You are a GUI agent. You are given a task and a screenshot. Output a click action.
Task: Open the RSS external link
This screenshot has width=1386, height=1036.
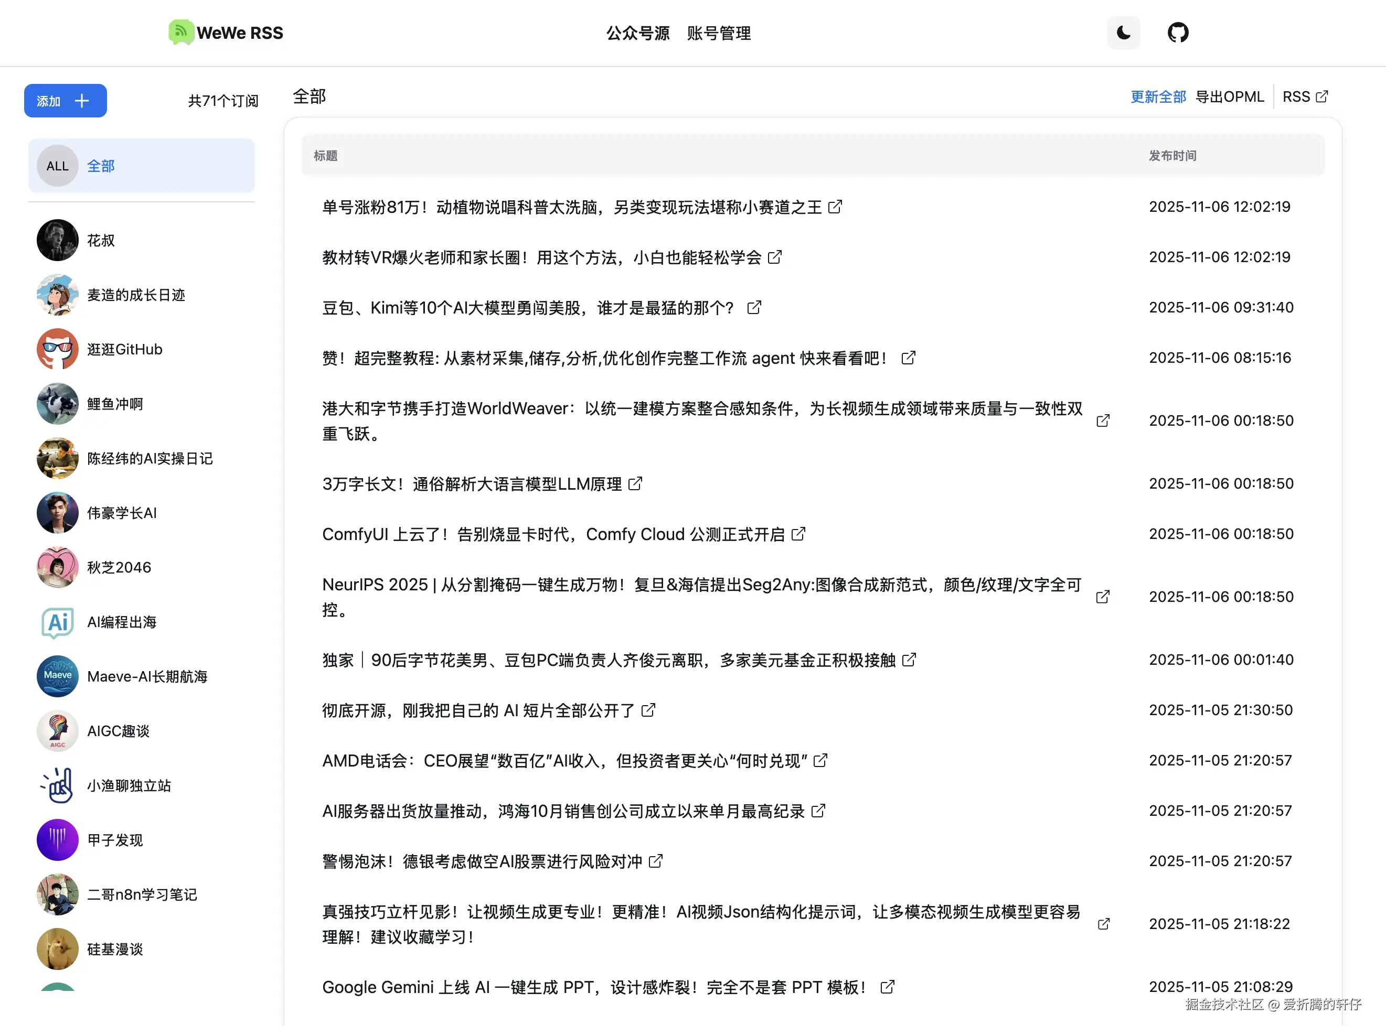point(1305,96)
